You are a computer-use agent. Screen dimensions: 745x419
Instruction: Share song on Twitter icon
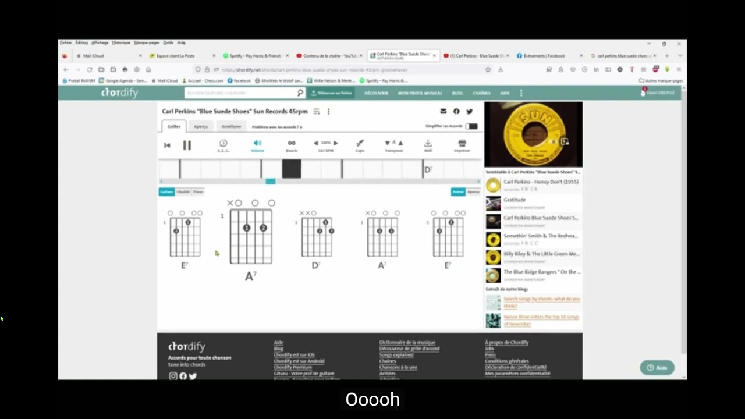pos(469,111)
